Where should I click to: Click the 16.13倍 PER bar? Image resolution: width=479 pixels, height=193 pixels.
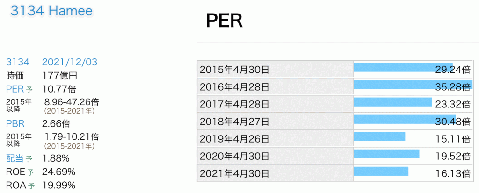[x=381, y=171]
